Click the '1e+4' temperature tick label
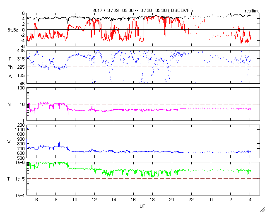The image size is (265, 212). pos(20,195)
